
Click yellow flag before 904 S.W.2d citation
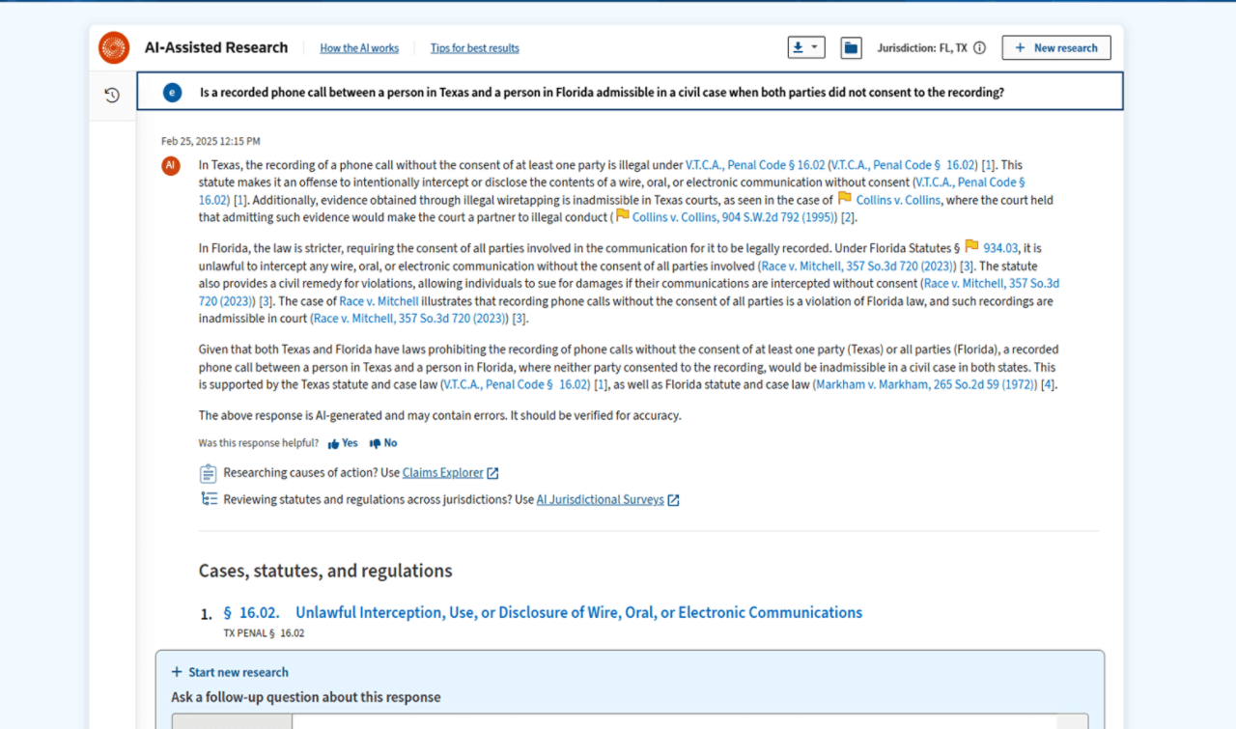tap(623, 216)
